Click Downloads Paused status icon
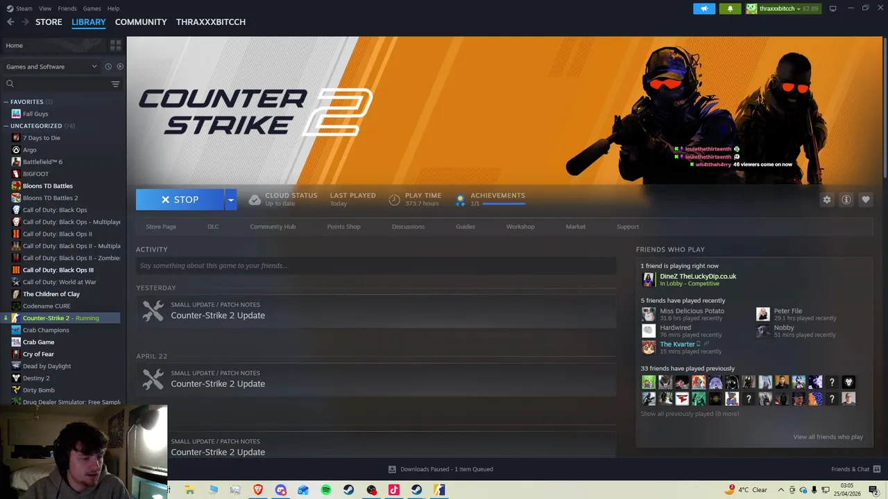This screenshot has width=888, height=499. [x=392, y=469]
